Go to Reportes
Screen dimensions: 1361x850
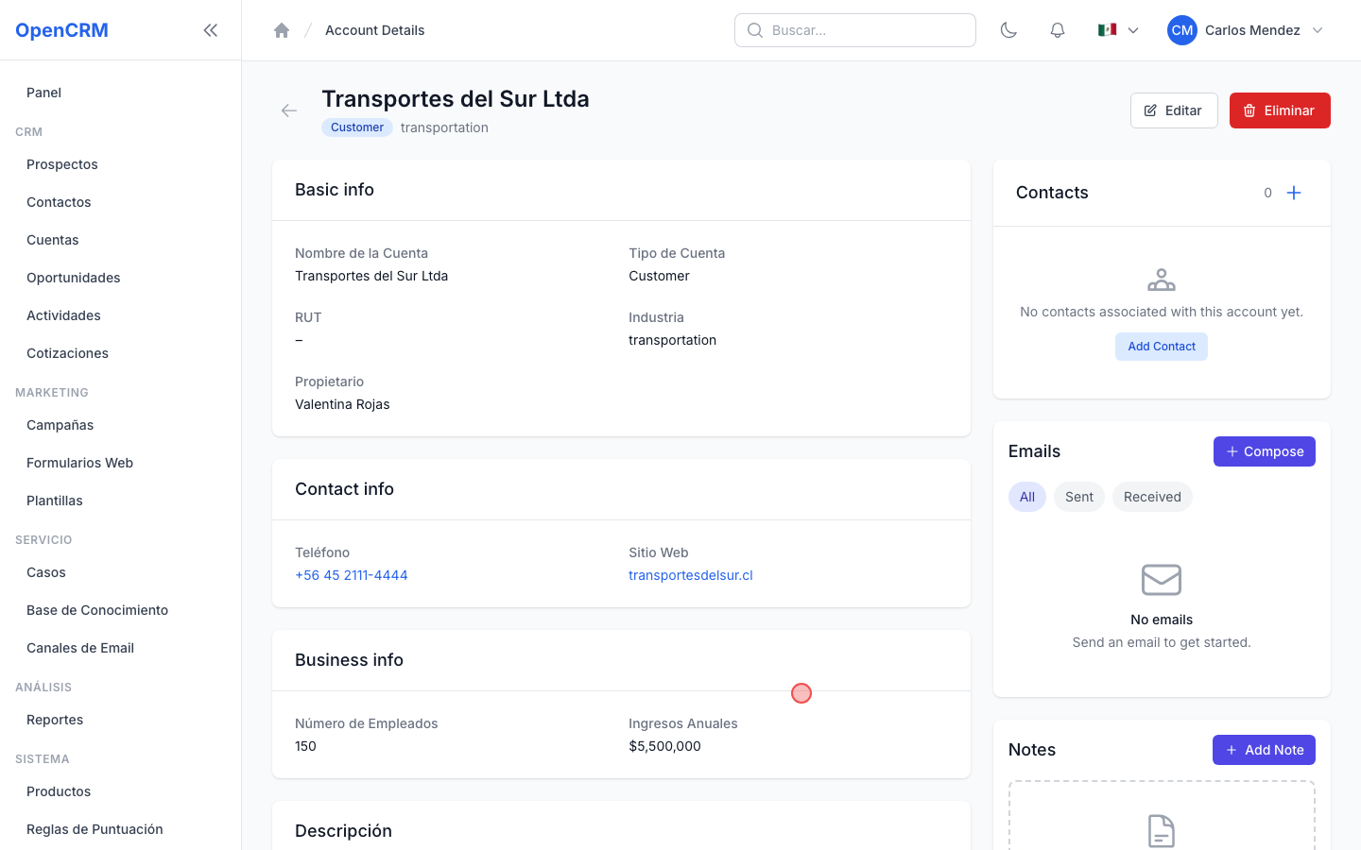pyautogui.click(x=120, y=720)
